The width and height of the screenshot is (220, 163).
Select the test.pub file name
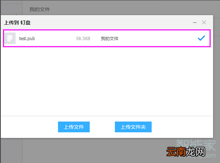[x=27, y=38]
